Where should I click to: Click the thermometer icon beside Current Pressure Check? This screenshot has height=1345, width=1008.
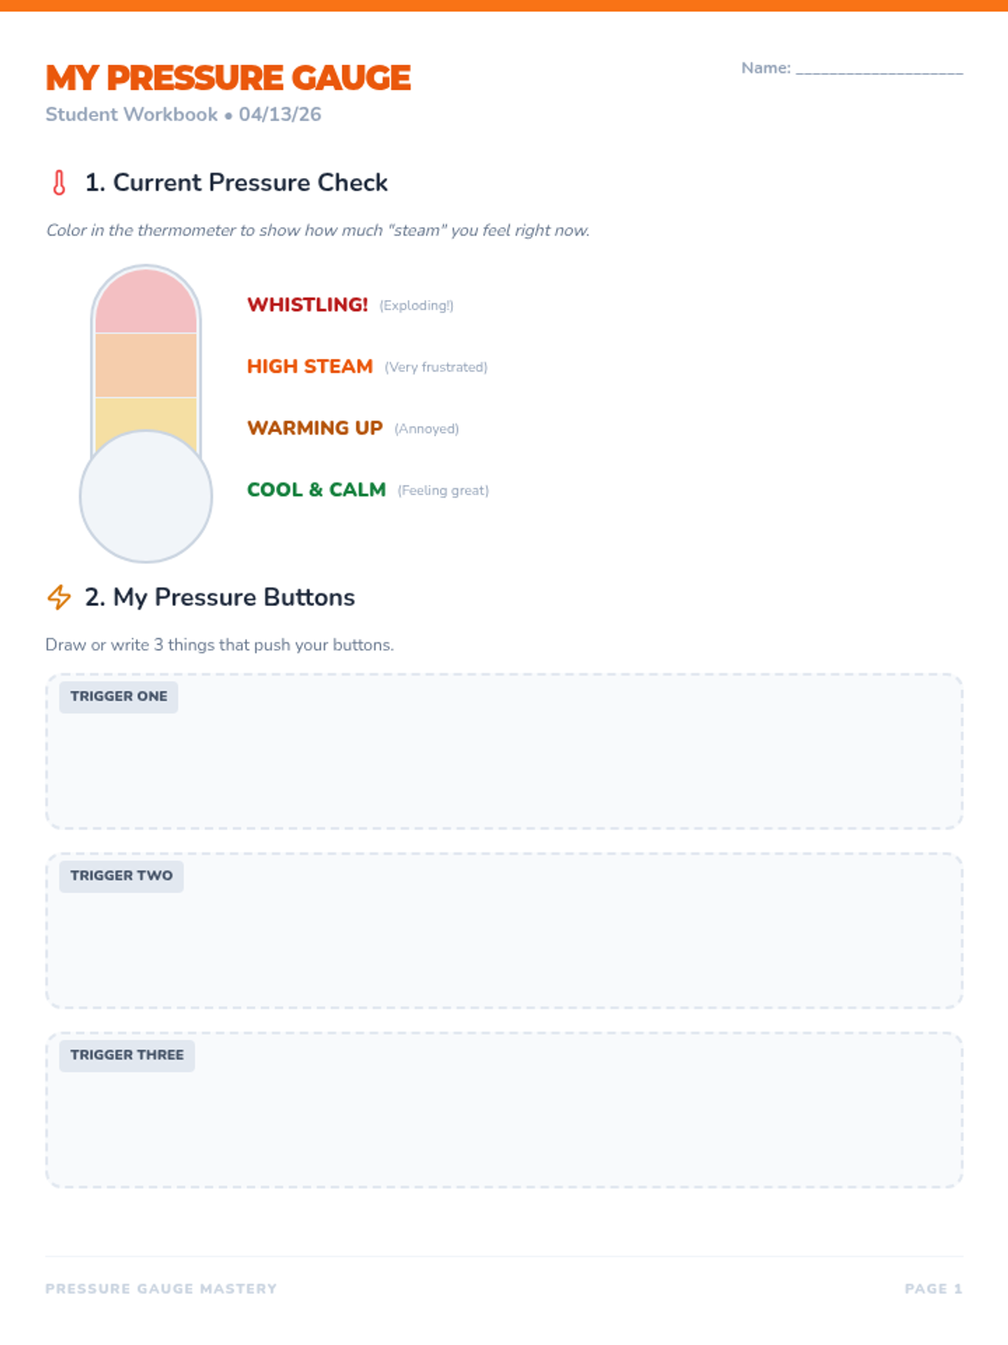click(59, 182)
